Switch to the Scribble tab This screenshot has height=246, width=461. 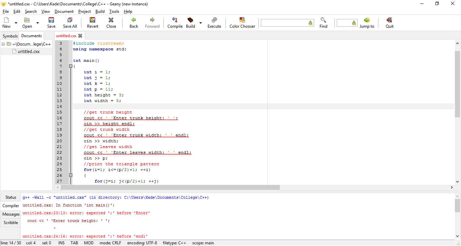10,222
